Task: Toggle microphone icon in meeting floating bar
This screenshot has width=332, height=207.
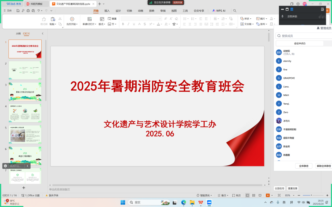Action: pos(282,16)
